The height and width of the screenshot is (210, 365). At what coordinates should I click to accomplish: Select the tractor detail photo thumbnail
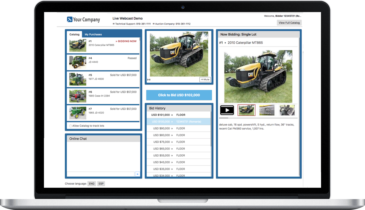[267, 110]
